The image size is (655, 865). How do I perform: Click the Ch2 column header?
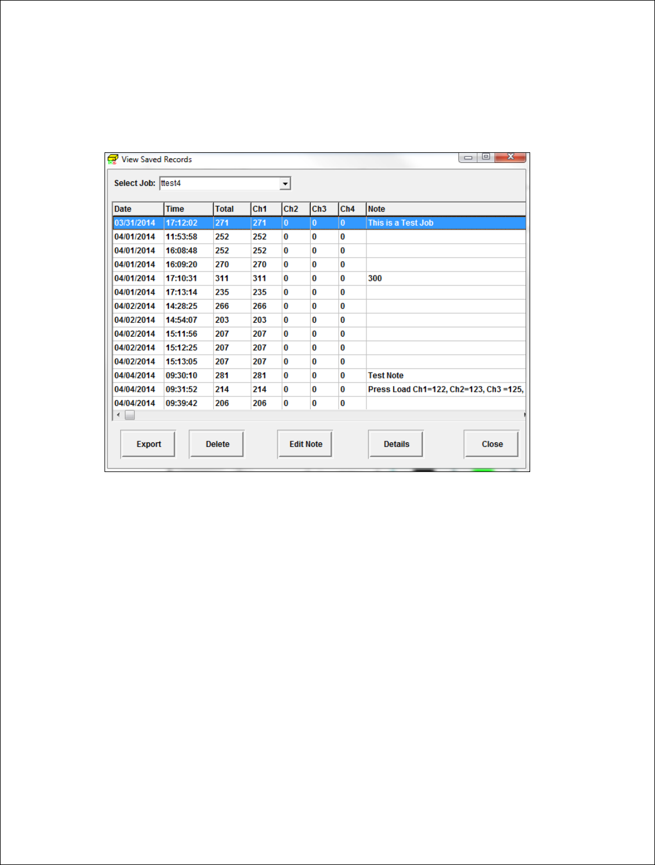(296, 209)
